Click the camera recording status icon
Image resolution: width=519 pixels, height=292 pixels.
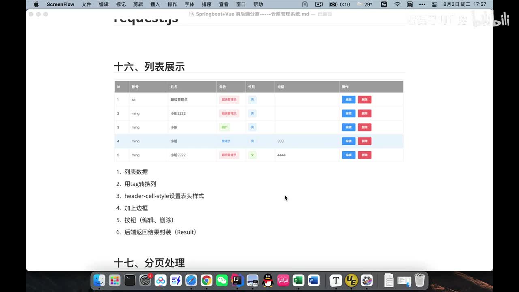tap(319, 4)
